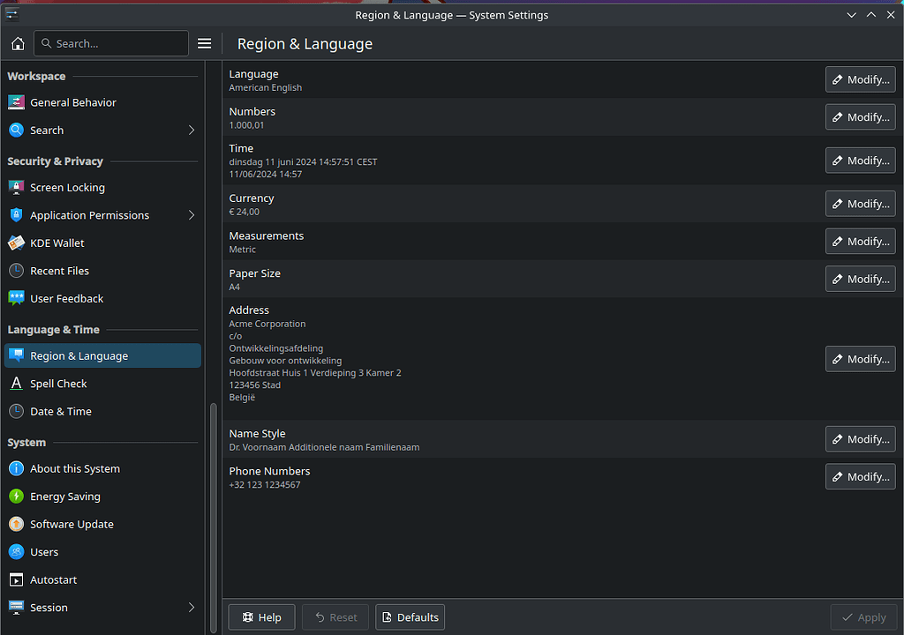Open Software Update settings

tap(16, 524)
